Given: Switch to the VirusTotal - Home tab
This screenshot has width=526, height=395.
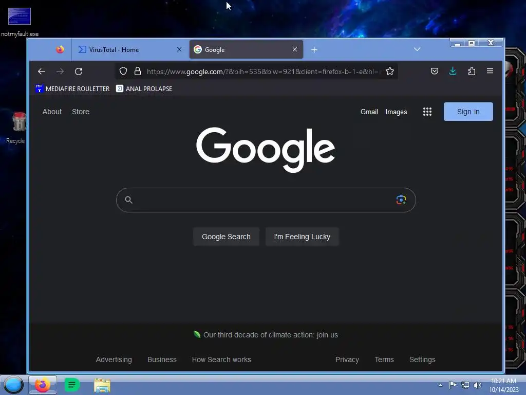Looking at the screenshot, I should (x=129, y=50).
